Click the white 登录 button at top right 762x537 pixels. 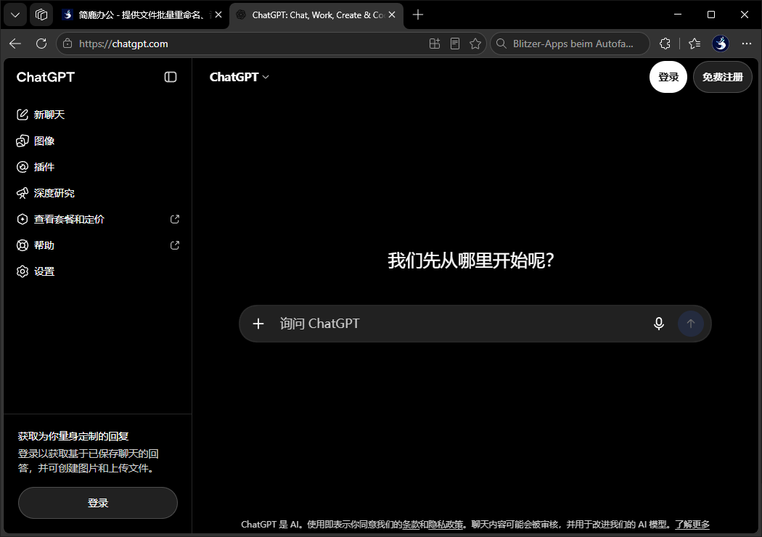[668, 77]
